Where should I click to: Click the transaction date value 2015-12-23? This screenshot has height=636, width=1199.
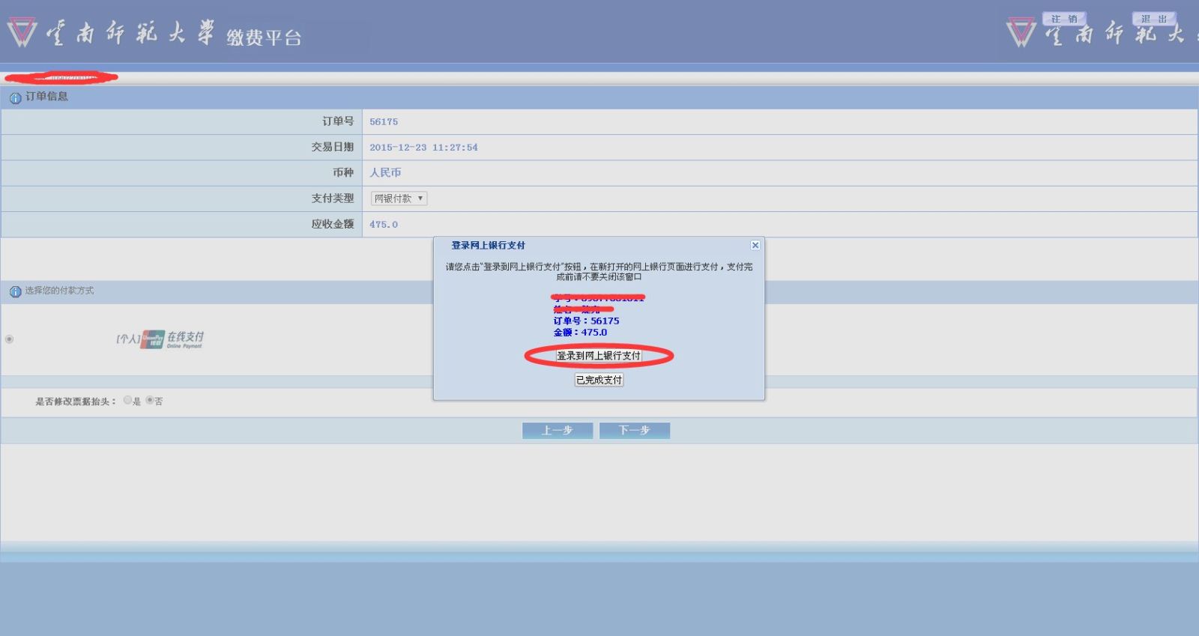click(423, 148)
